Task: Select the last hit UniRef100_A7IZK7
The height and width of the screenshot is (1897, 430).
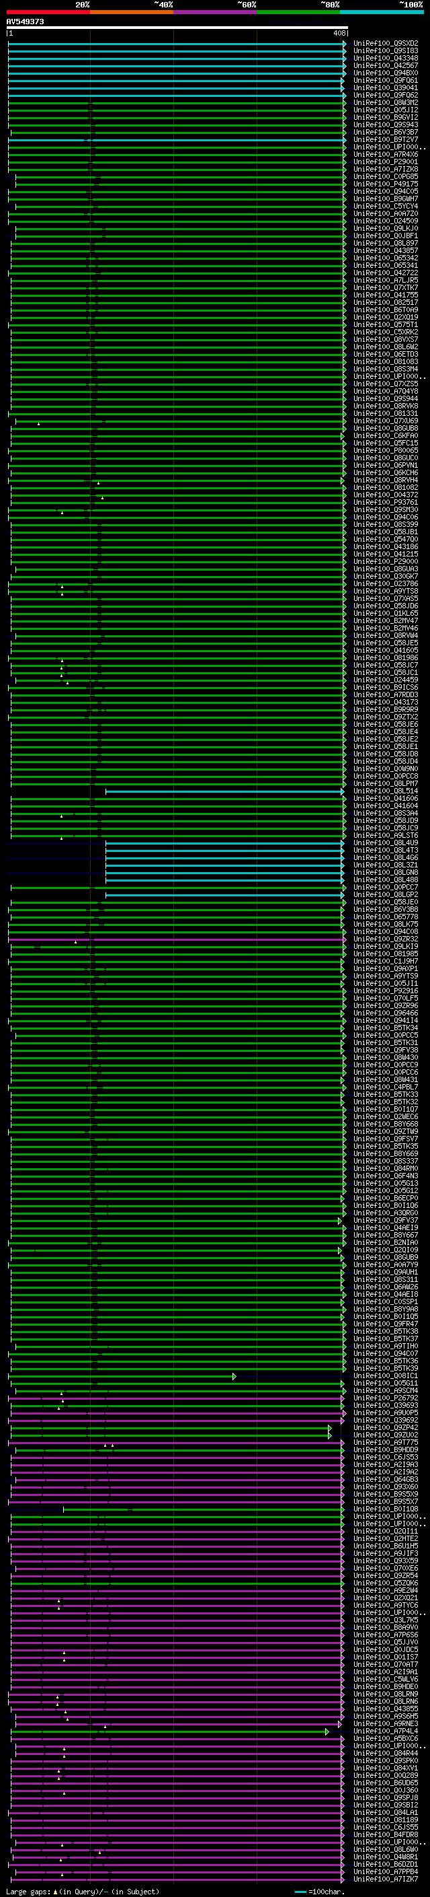Action: pyautogui.click(x=386, y=1880)
